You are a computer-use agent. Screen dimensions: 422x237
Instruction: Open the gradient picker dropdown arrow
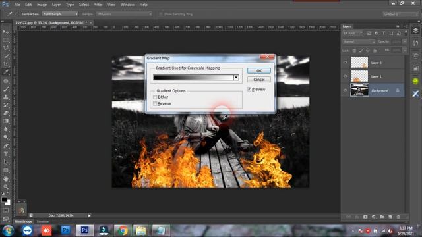coord(236,78)
